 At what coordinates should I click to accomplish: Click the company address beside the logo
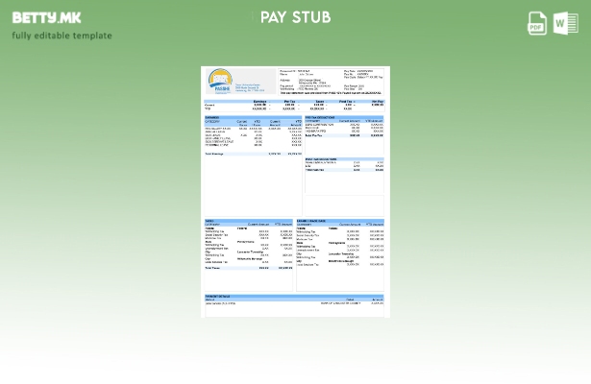252,86
